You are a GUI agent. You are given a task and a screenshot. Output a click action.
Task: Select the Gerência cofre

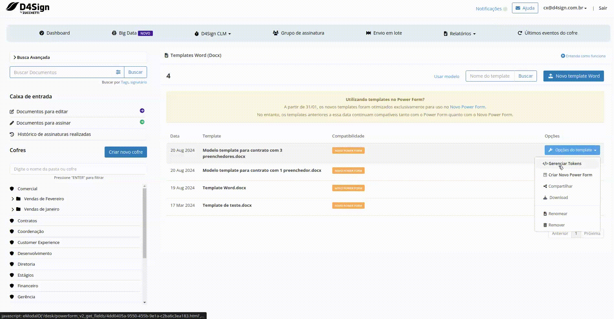26,297
